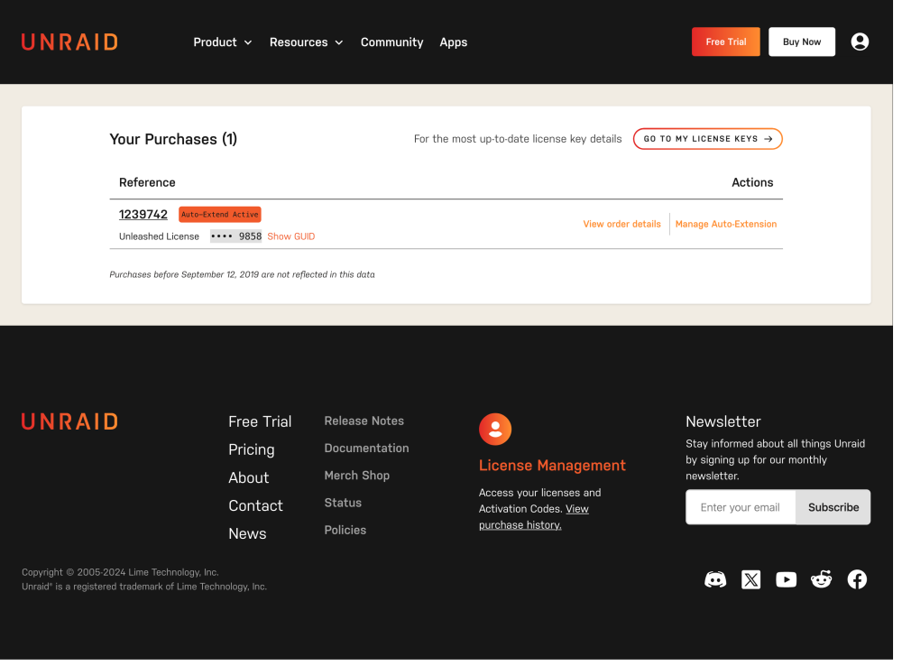Screen dimensions: 902x666
Task: Open the Community nav item
Action: point(391,42)
